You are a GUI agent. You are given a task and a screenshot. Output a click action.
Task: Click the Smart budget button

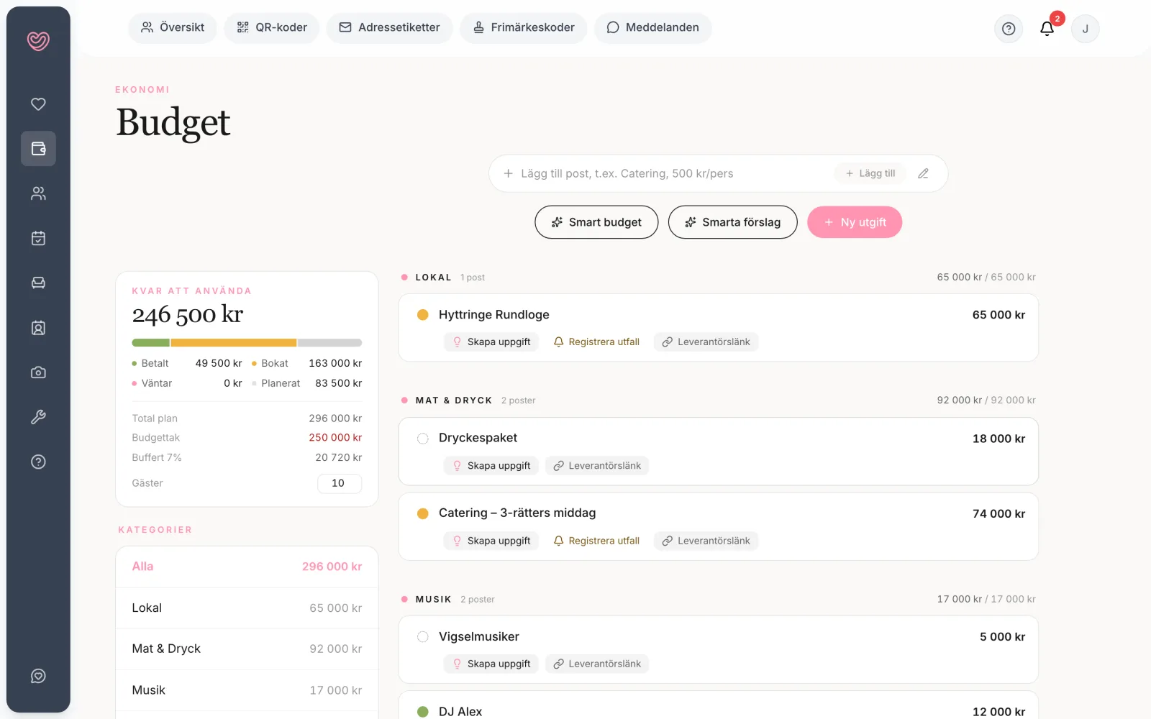(596, 222)
